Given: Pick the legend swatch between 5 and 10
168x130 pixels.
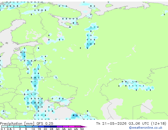Looking at the screenshot, I should [x=29, y=127].
